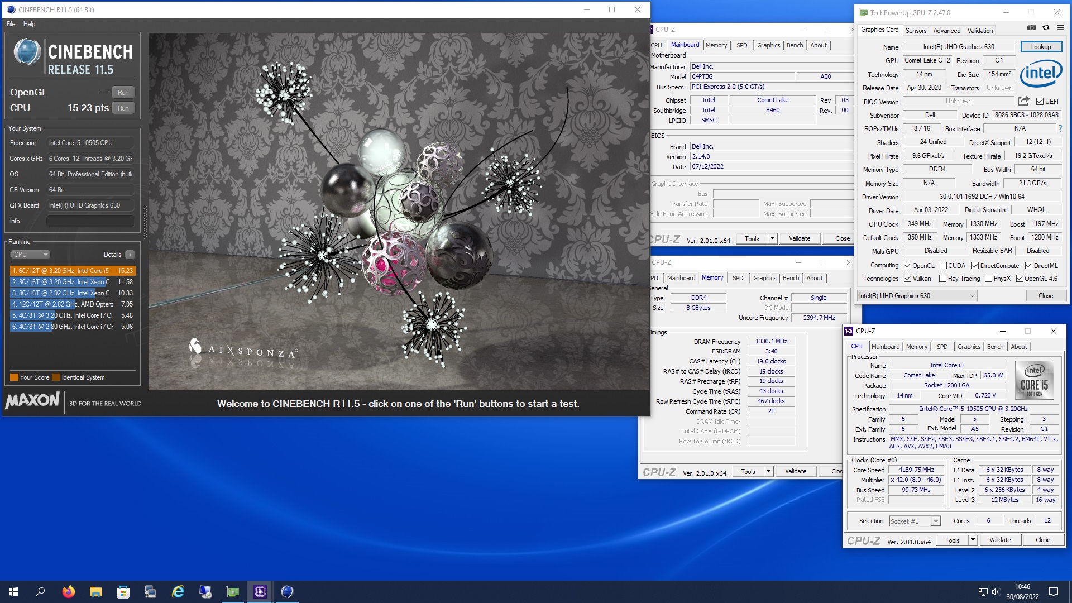Select the 12C/12T AMD Opteron ranking row
Image resolution: width=1072 pixels, height=603 pixels.
(73, 304)
